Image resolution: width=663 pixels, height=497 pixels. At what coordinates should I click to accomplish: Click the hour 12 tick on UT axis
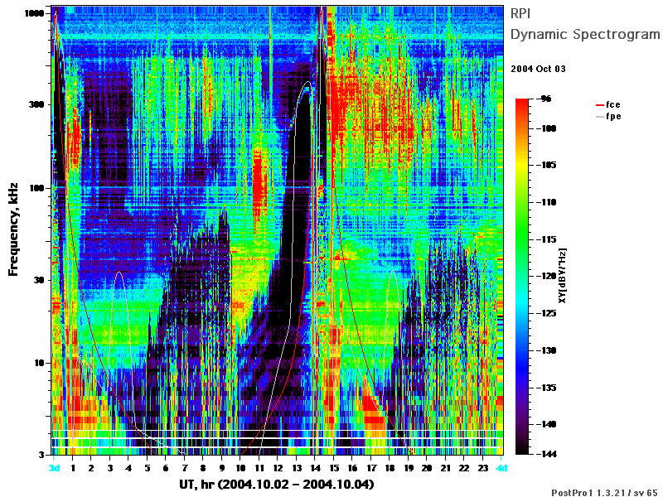coord(278,468)
